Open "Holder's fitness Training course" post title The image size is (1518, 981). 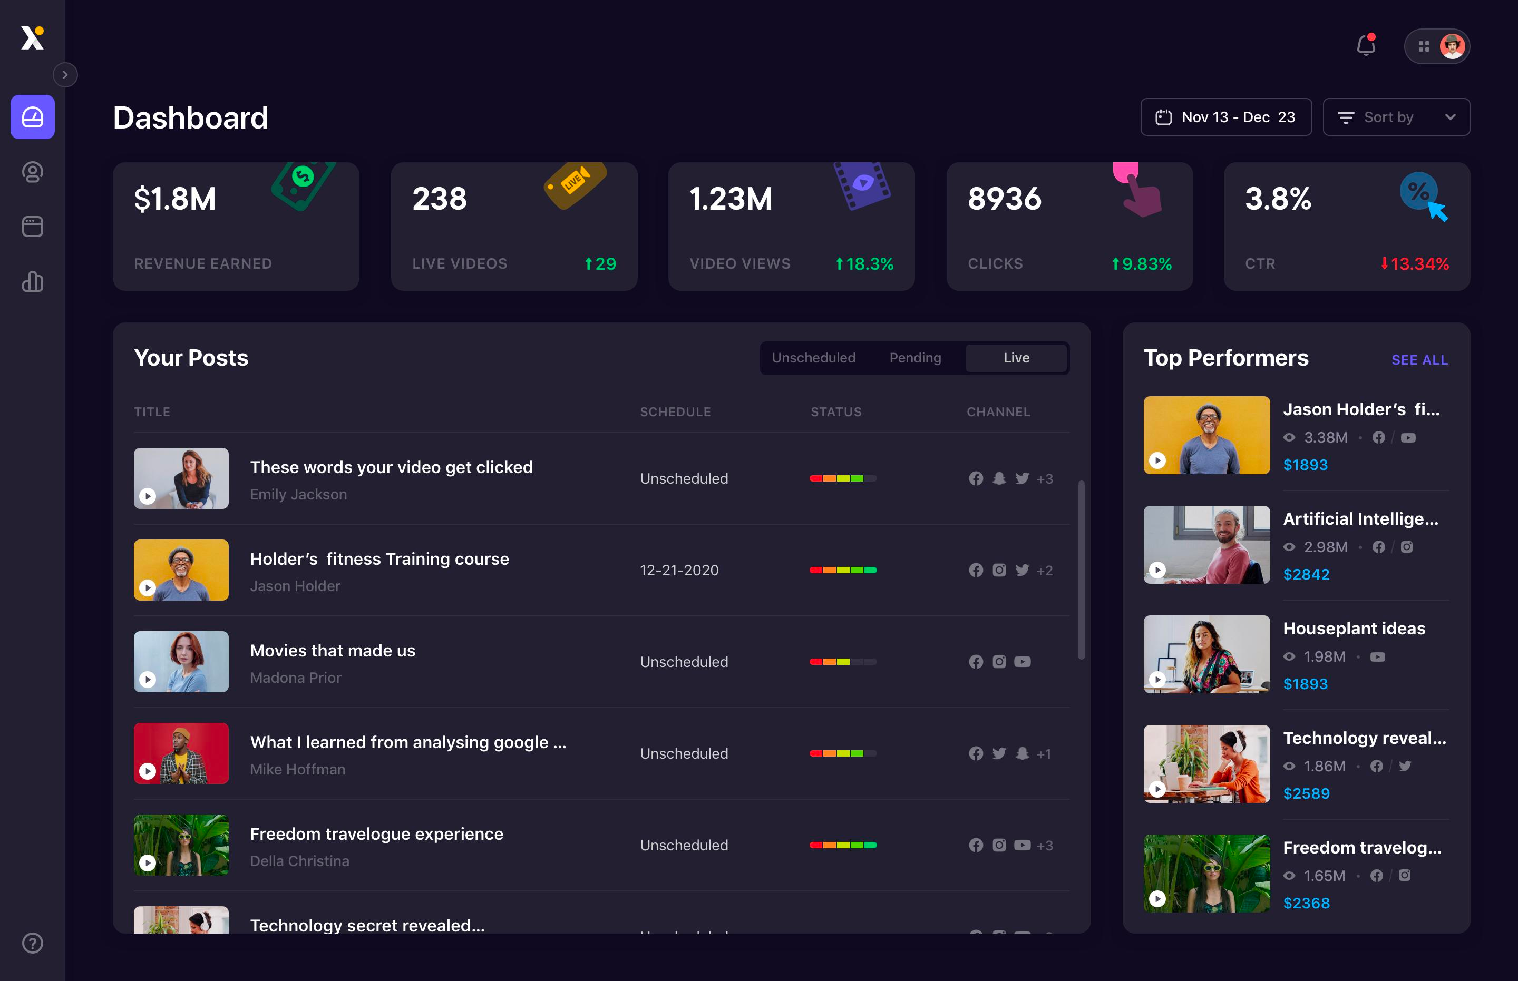pyautogui.click(x=379, y=558)
